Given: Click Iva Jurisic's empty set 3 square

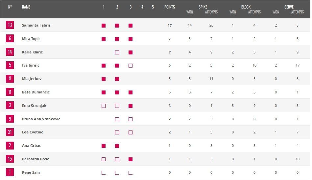Looking at the screenshot, I should 131,66.
